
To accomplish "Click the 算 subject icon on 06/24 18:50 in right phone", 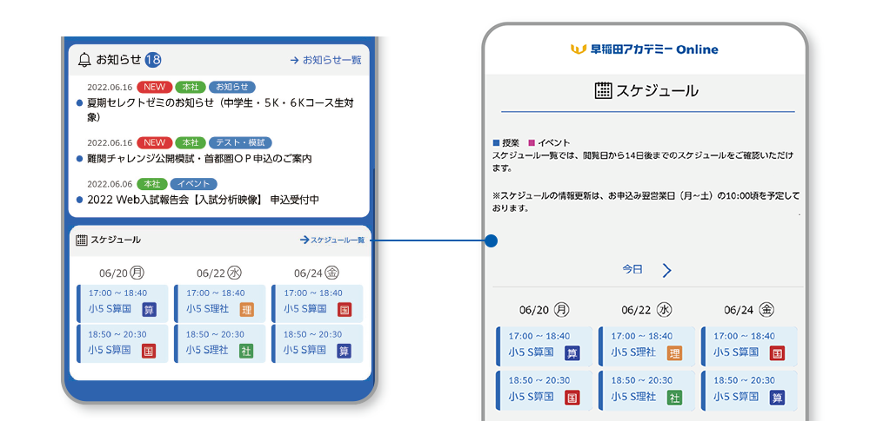I will point(777,398).
